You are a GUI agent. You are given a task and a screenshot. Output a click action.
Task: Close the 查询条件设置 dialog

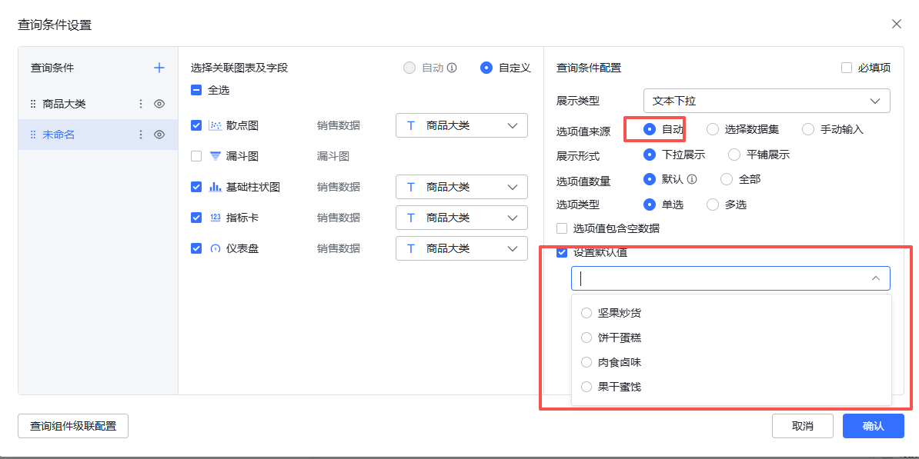coord(896,24)
